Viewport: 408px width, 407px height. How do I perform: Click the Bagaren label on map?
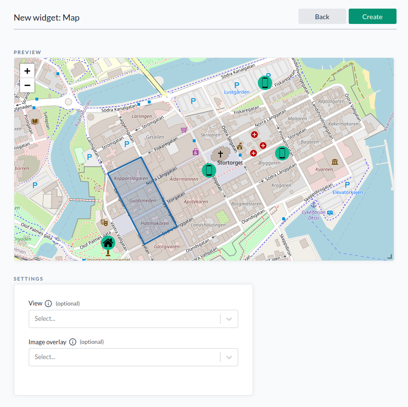309,142
